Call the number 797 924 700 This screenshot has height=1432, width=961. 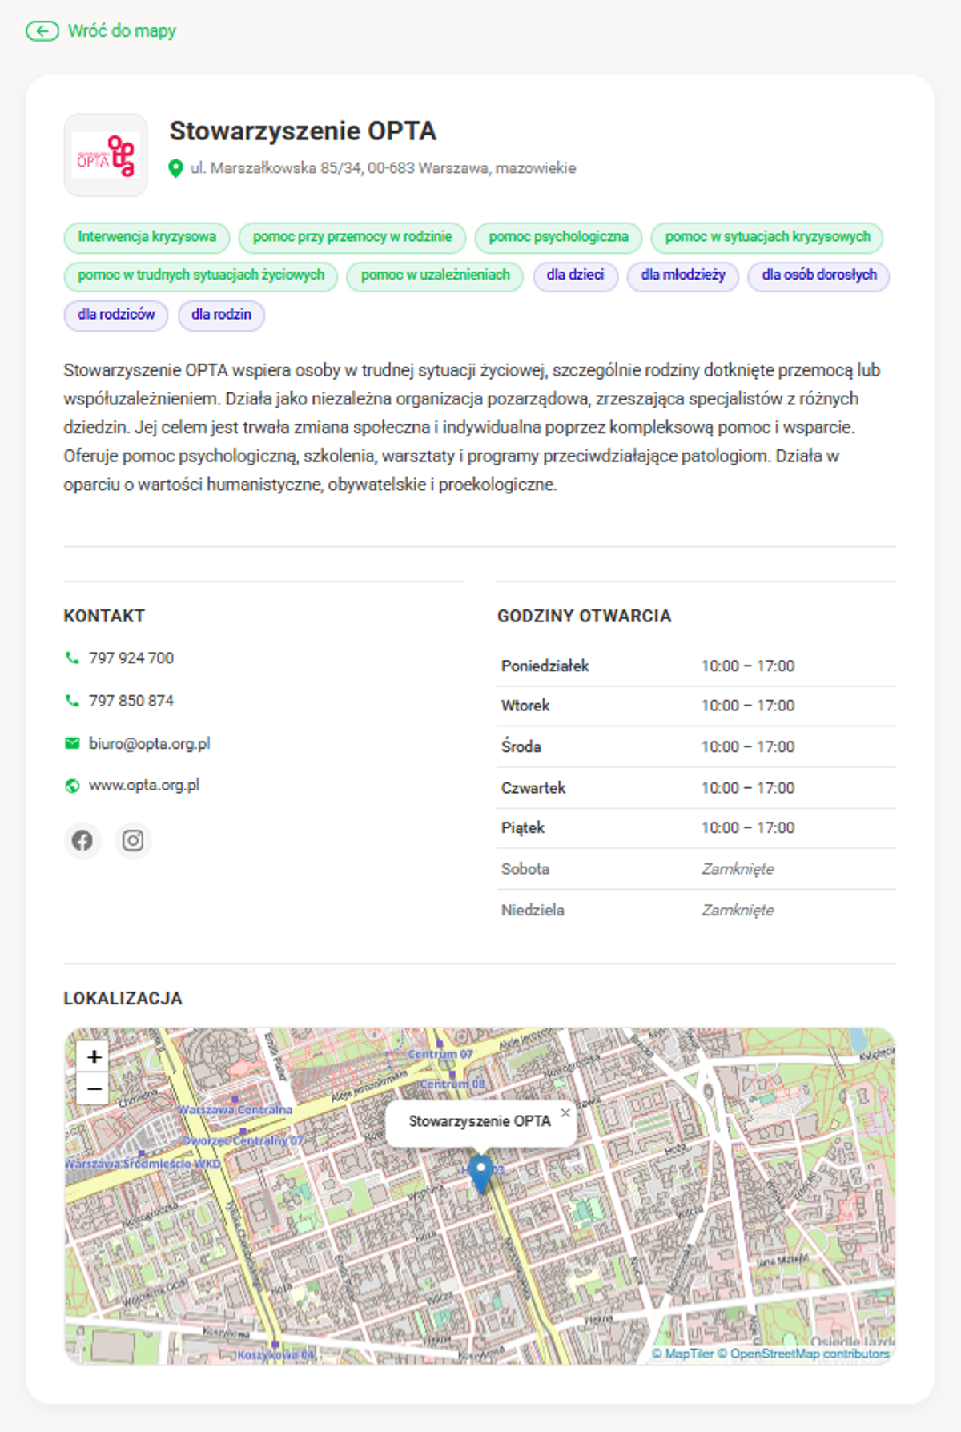(x=131, y=658)
